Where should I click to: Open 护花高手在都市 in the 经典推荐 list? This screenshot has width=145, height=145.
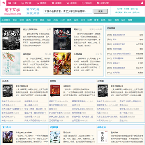[x=119, y=44]
